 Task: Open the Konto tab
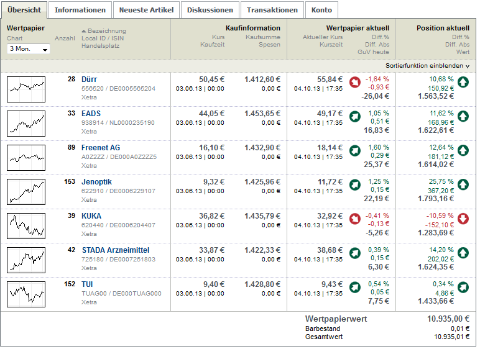tap(321, 10)
